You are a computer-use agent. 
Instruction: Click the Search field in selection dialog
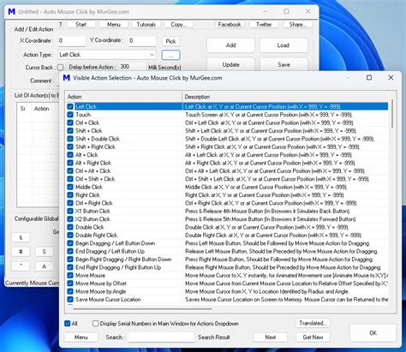[x=161, y=337]
